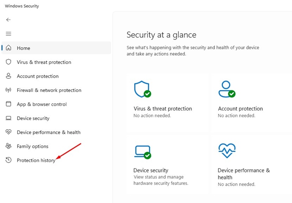
Task: Toggle the hamburger navigation menu
Action: click(8, 34)
